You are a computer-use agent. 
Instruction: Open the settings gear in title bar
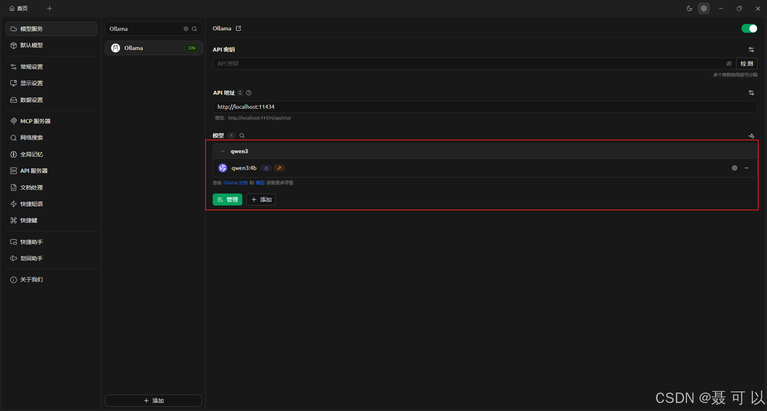(704, 8)
